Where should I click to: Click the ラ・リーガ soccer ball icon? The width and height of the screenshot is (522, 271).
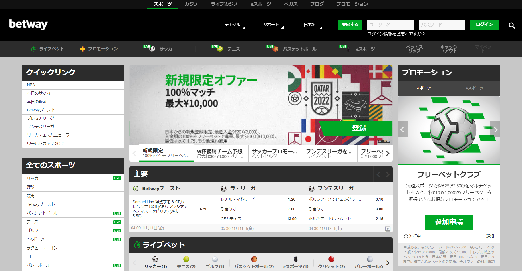pos(223,188)
